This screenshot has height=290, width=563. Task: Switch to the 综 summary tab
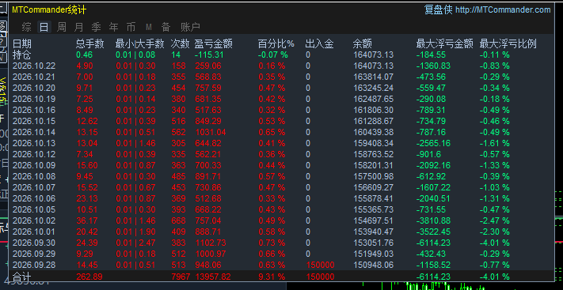click(x=26, y=27)
